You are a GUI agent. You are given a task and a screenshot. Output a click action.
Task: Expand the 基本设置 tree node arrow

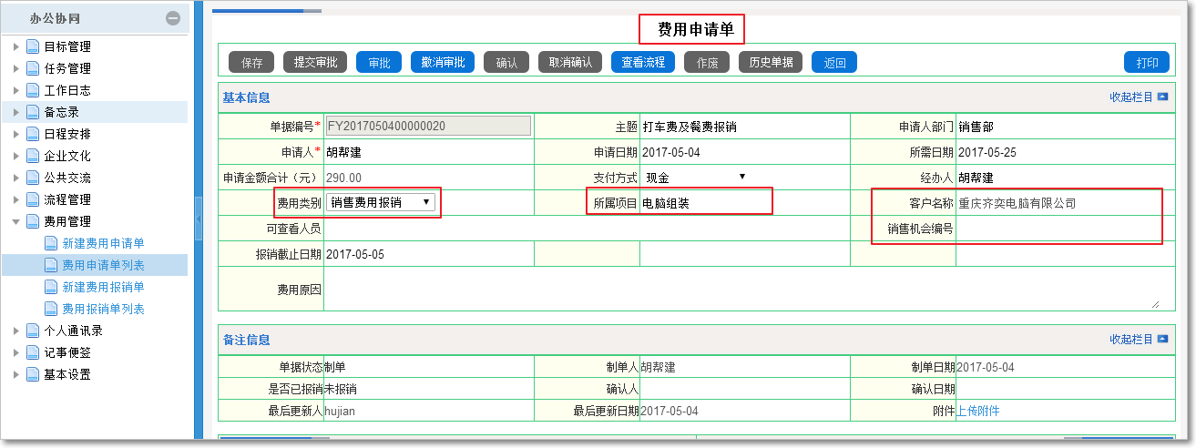16,374
